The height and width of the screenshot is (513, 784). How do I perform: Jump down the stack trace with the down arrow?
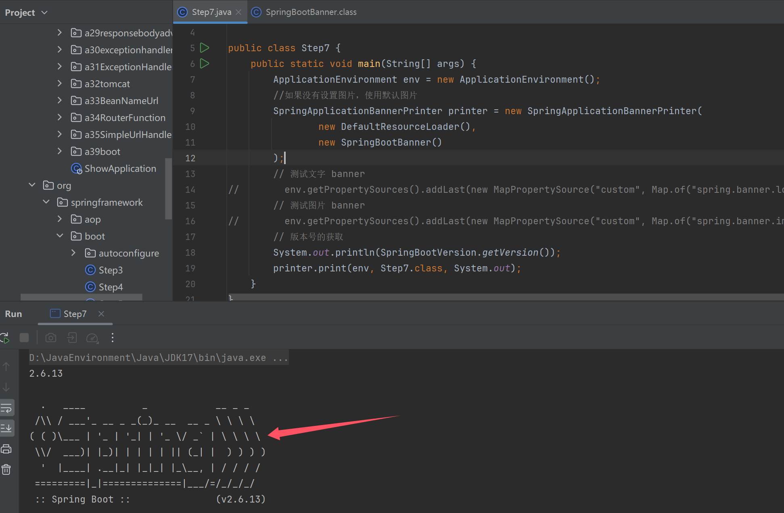pyautogui.click(x=6, y=388)
